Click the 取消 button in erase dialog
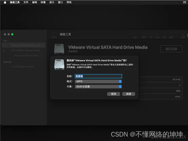Viewport: 188px width, 141px height. pyautogui.click(x=114, y=94)
